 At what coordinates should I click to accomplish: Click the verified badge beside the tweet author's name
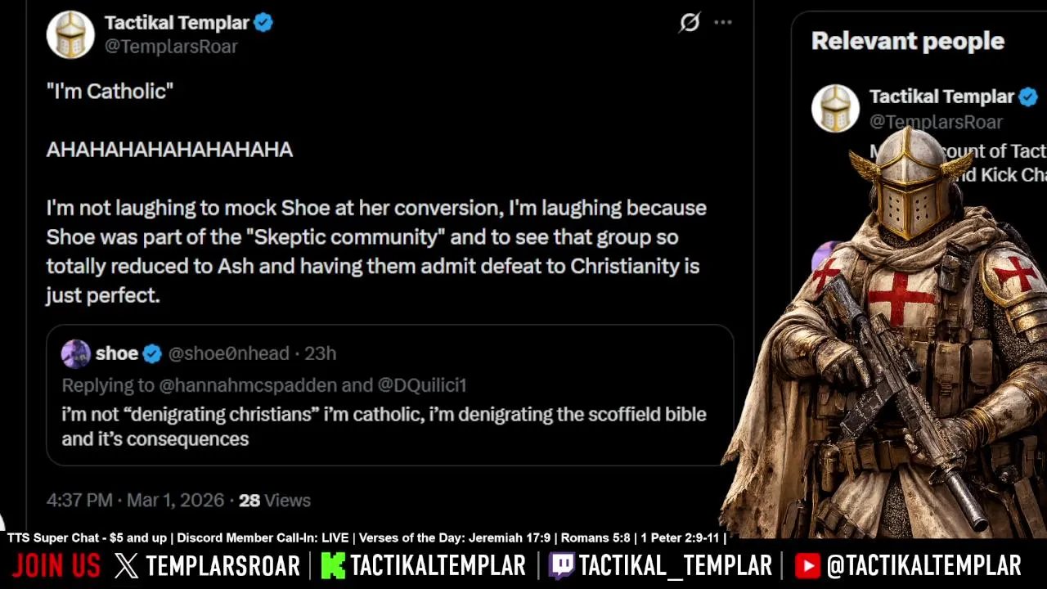263,23
